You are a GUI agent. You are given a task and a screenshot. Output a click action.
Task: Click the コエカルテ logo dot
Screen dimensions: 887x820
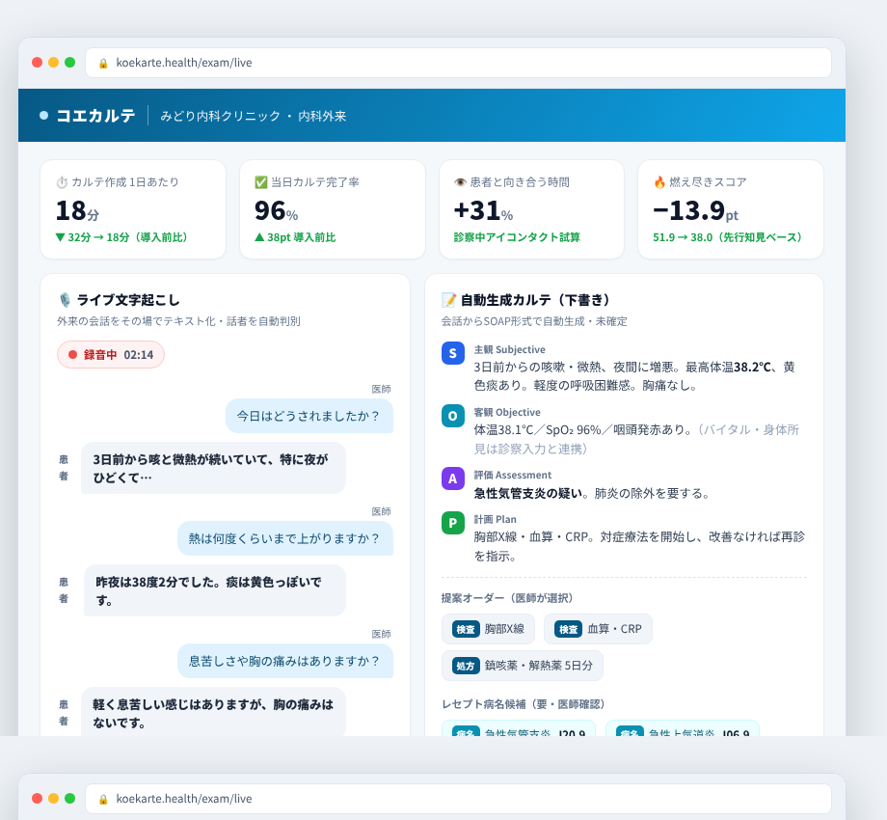(x=43, y=116)
